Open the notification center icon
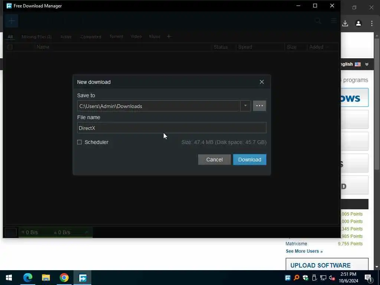The image size is (380, 285). pyautogui.click(x=368, y=278)
